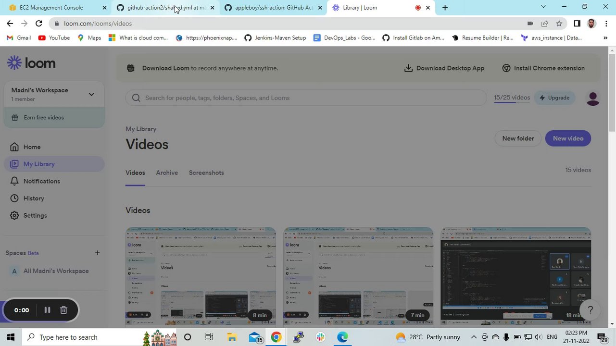Open YouTube bookmark
This screenshot has height=346, width=616.
click(x=54, y=38)
